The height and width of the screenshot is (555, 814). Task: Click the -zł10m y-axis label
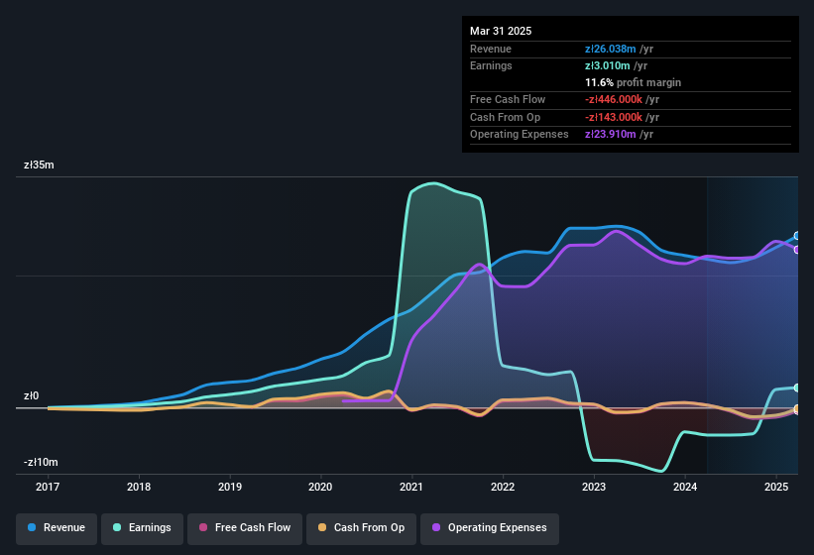tap(41, 462)
